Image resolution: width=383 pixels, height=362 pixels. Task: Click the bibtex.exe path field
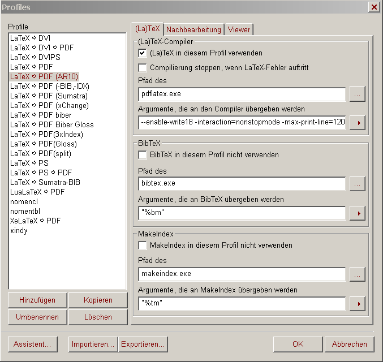pos(242,184)
